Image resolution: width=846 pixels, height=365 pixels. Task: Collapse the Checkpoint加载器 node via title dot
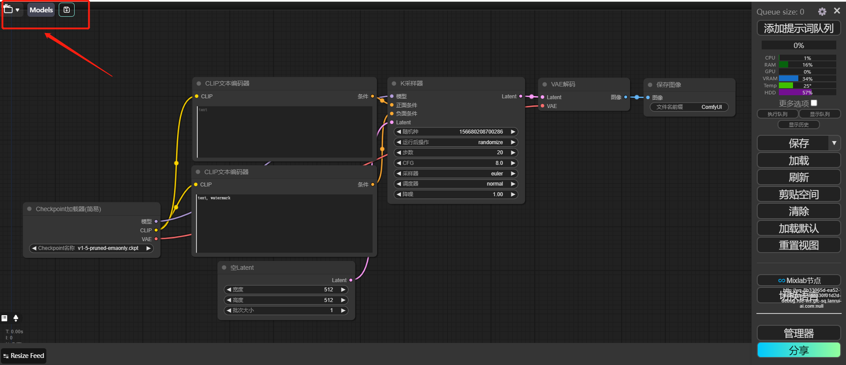tap(30, 209)
